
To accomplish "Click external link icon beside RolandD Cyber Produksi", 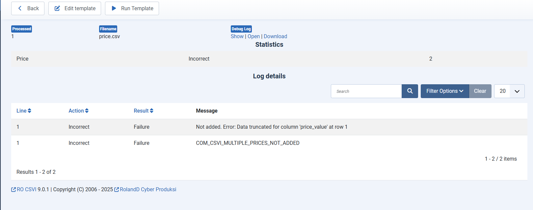I will point(117,190).
